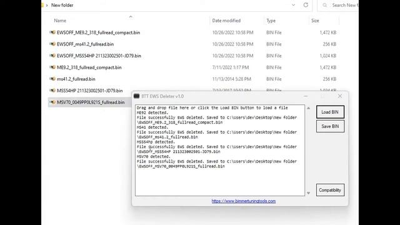Click the BTT EWS Deleter app icon
The image size is (400, 225).
[x=136, y=96]
